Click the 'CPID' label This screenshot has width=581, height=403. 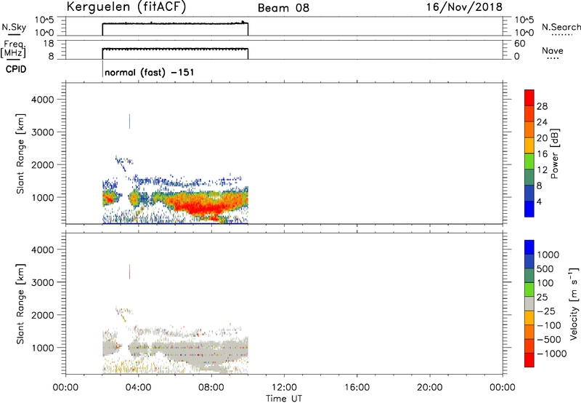pos(16,69)
